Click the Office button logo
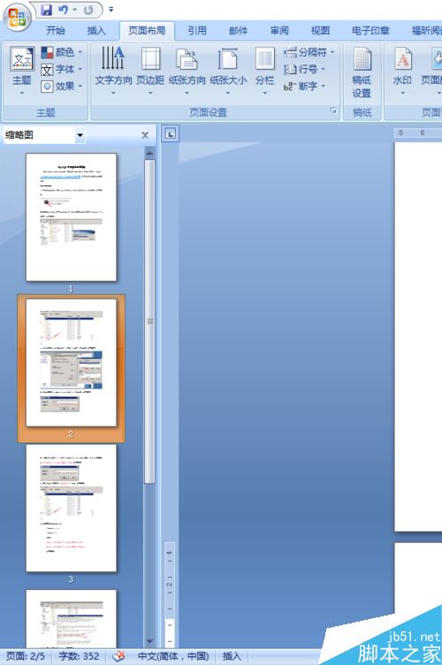This screenshot has height=665, width=442. pyautogui.click(x=17, y=18)
